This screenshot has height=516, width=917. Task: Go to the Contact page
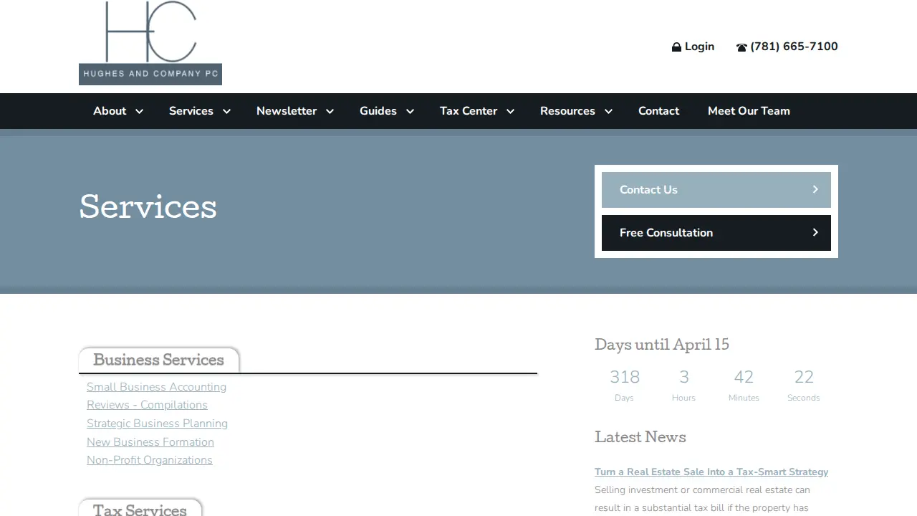(658, 110)
